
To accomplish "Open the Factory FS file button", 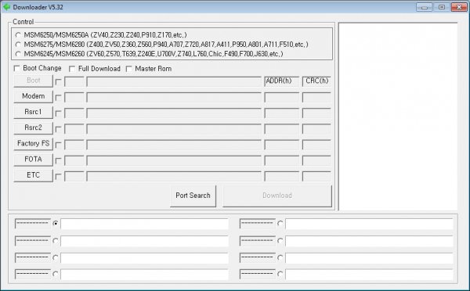I will (x=33, y=144).
